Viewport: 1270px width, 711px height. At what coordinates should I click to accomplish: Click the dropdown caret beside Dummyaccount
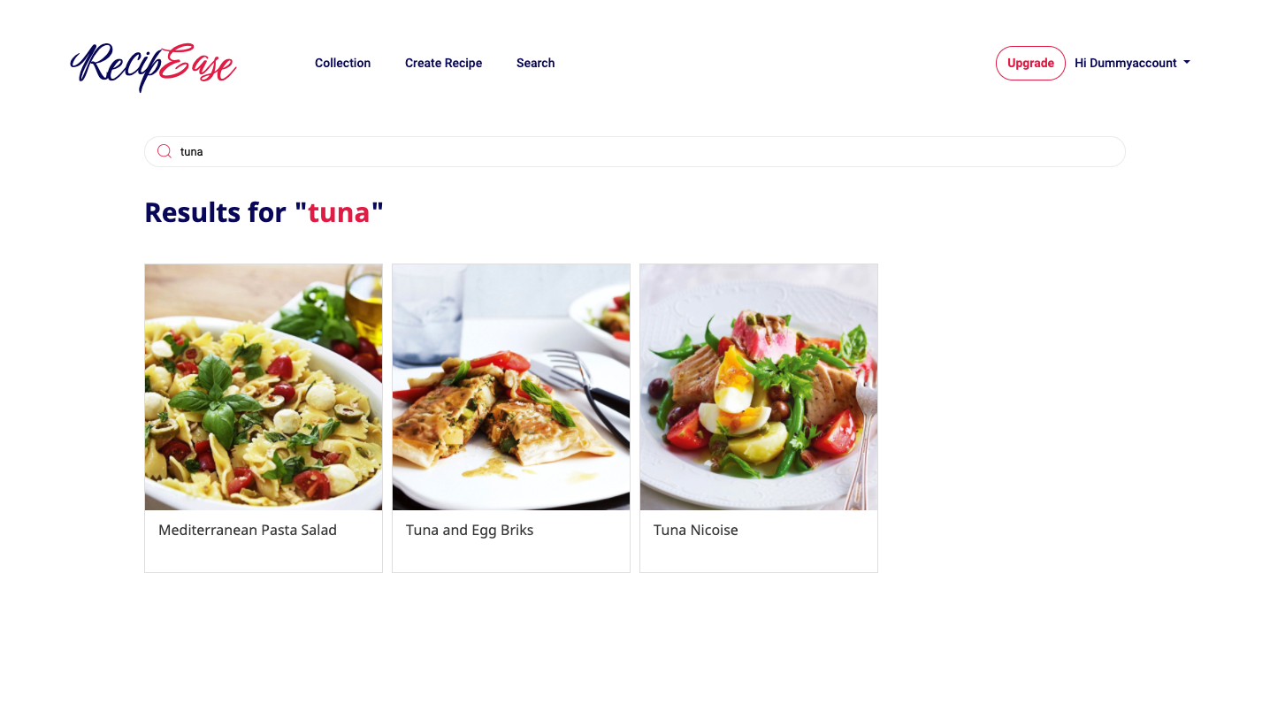[1187, 63]
